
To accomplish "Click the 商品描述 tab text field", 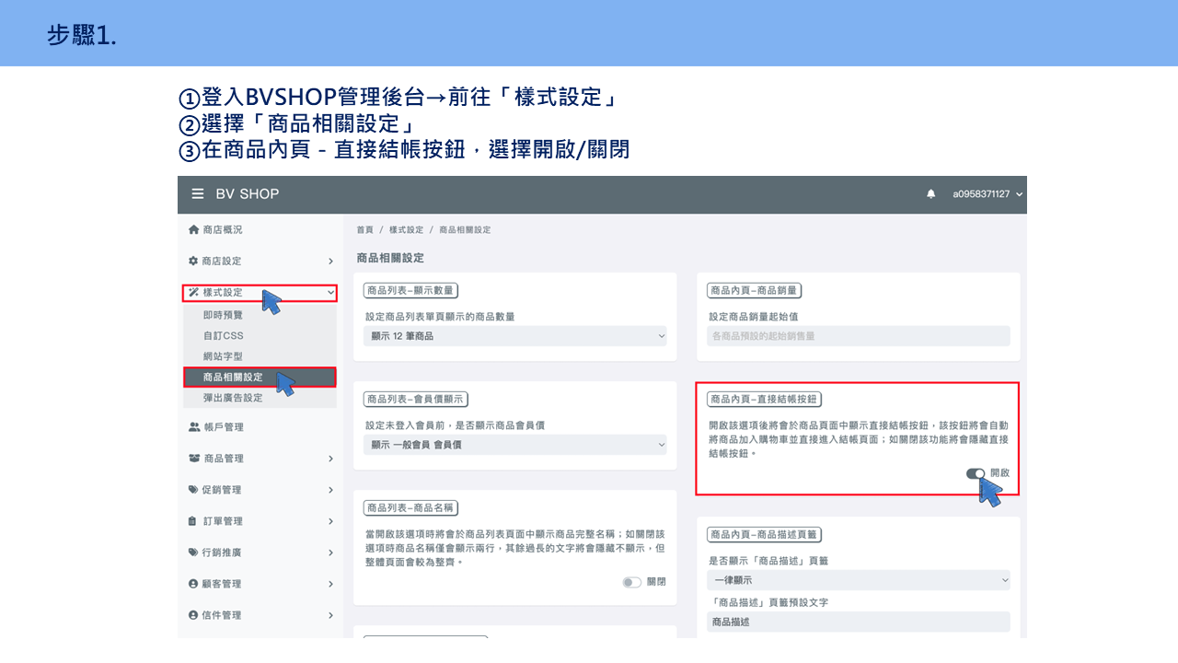I will (859, 622).
